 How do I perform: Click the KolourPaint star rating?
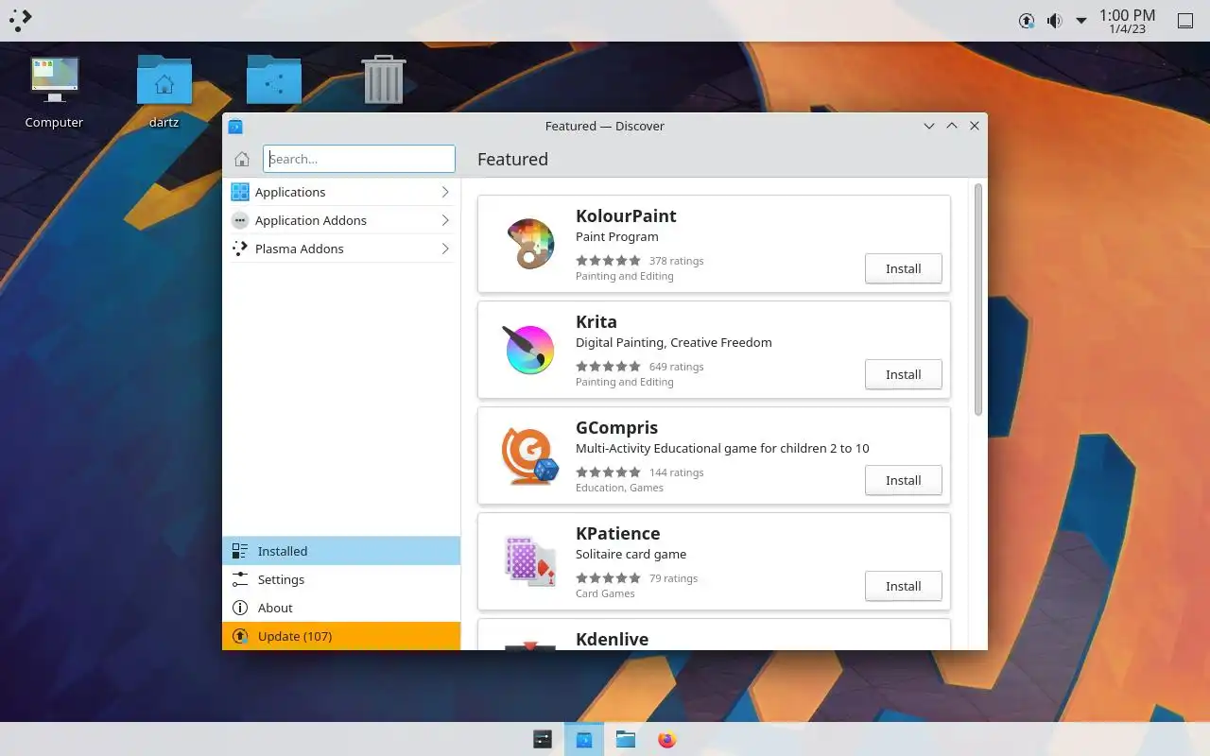[608, 261]
